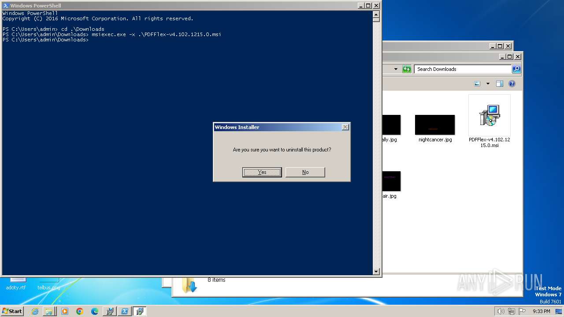This screenshot has height=317, width=564.
Task: Click the nightcancer.jpg file name
Action: coord(435,140)
